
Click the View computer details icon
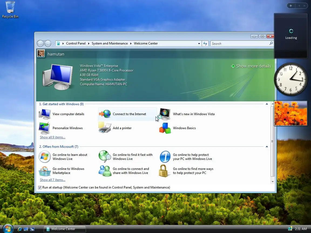coord(45,114)
